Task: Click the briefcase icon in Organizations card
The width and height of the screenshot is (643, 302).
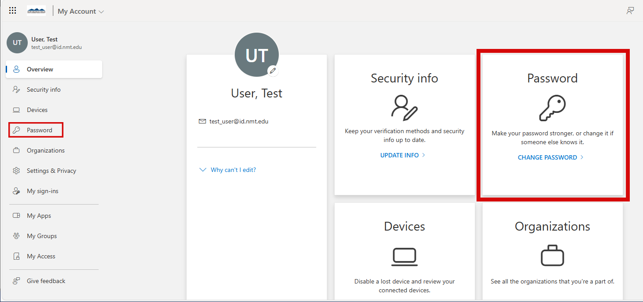Action: [x=552, y=256]
